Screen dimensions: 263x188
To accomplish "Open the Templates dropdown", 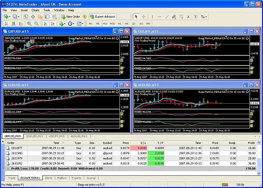I will pyautogui.click(x=80, y=23).
